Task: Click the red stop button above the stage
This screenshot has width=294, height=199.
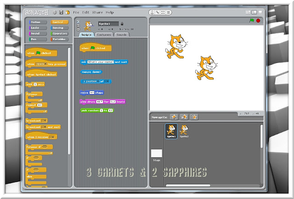Action: coord(258,20)
